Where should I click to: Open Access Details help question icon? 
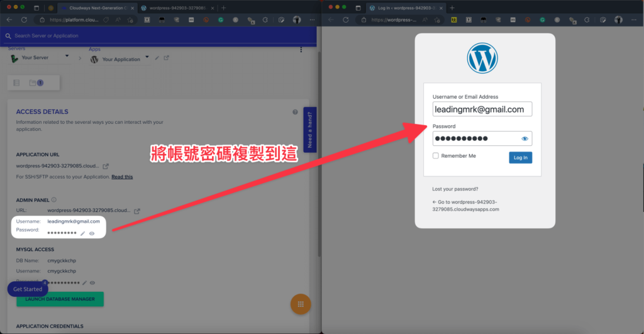click(x=295, y=112)
